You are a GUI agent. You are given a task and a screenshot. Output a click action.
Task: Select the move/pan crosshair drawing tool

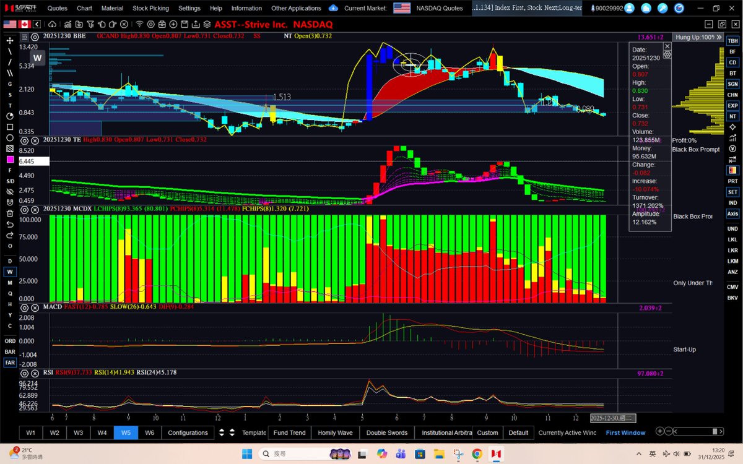click(10, 40)
